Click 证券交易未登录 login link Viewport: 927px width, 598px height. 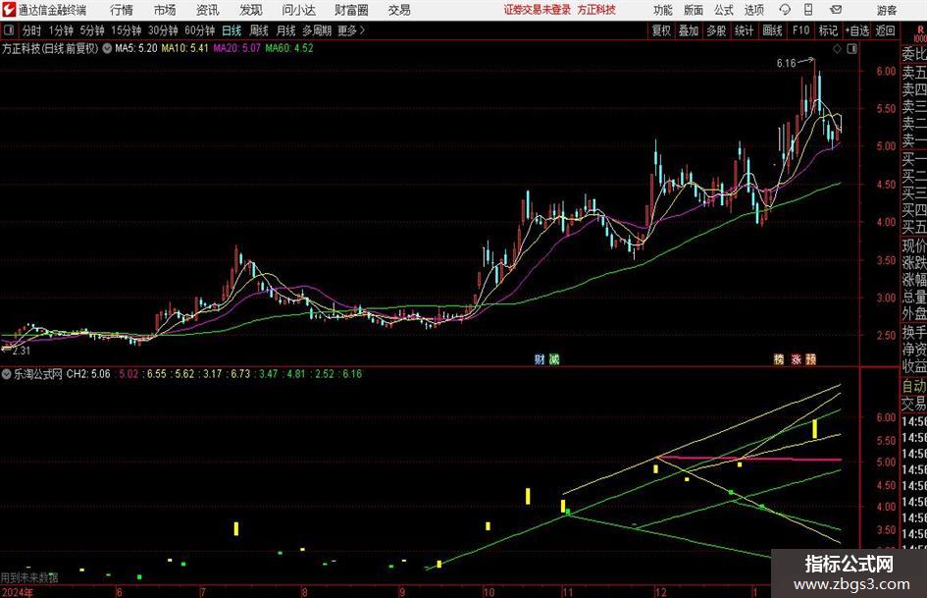click(538, 10)
